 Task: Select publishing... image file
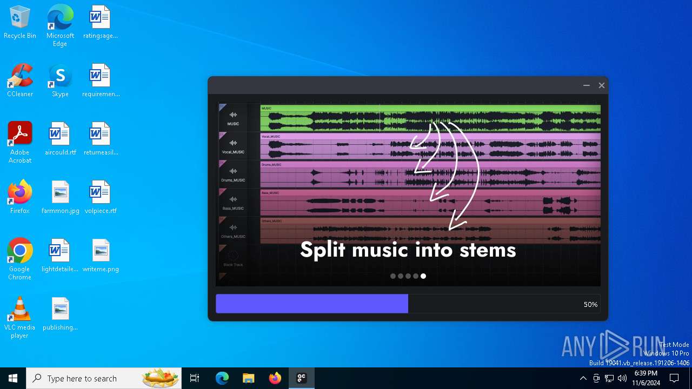coord(60,314)
